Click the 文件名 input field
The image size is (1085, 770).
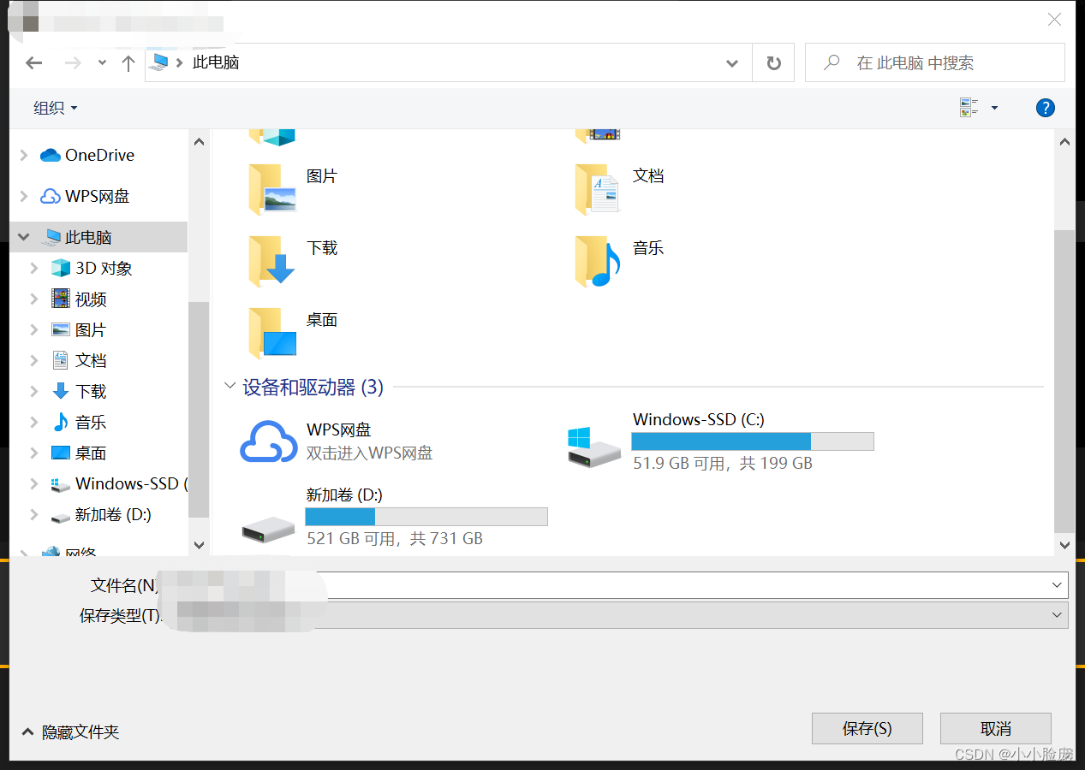(x=599, y=584)
